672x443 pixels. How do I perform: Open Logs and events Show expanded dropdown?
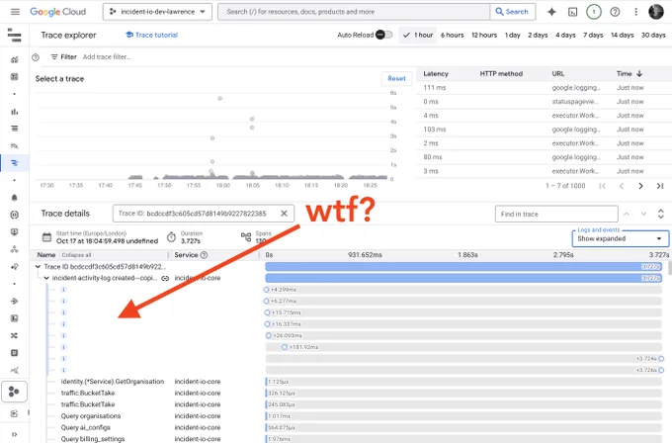click(621, 238)
